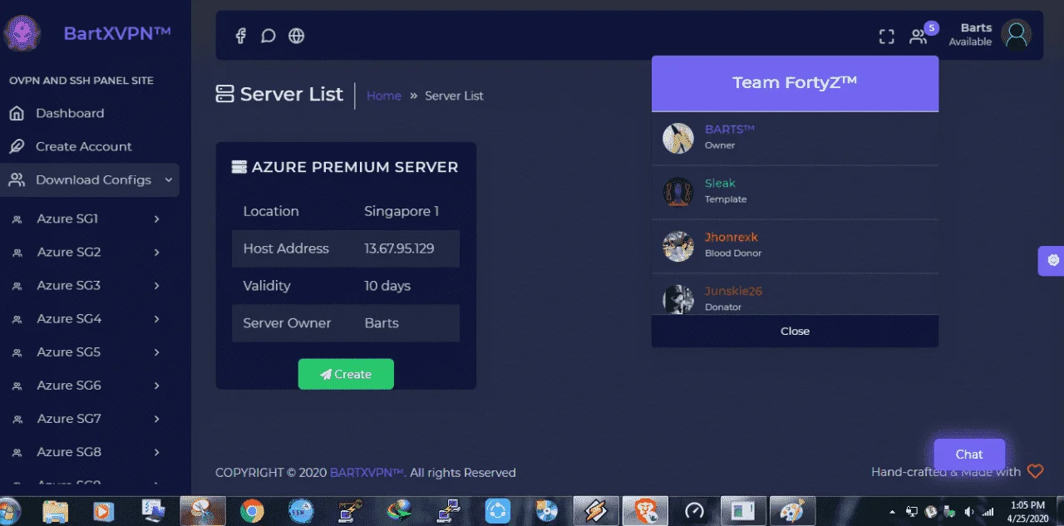The width and height of the screenshot is (1064, 526).
Task: Select team member Sleak
Action: 795,192
